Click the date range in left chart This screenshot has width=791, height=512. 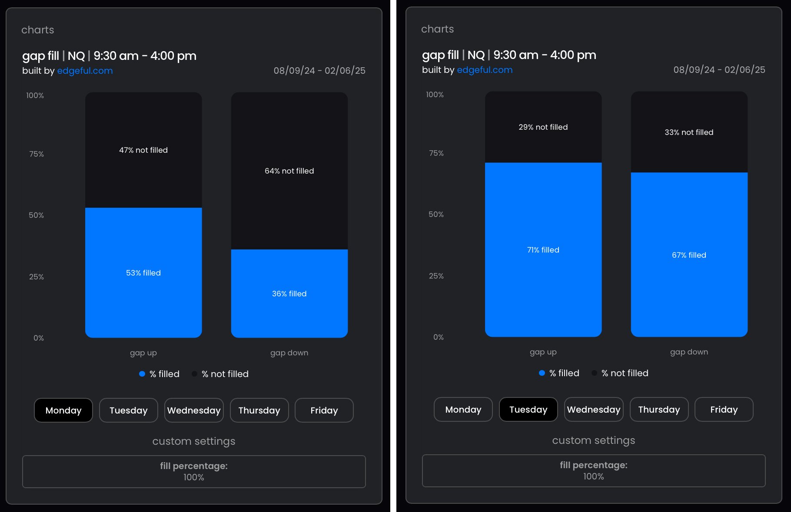point(319,71)
